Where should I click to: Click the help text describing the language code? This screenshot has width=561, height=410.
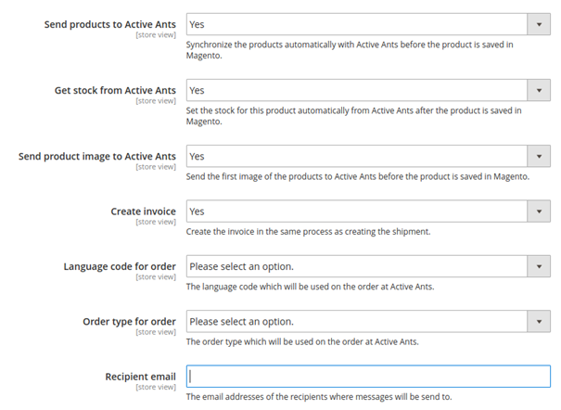(310, 287)
